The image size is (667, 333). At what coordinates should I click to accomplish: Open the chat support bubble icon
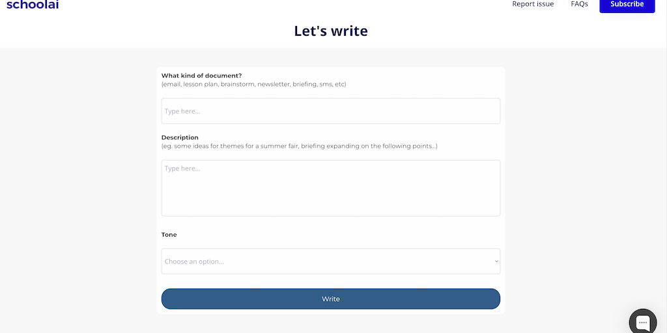642,322
